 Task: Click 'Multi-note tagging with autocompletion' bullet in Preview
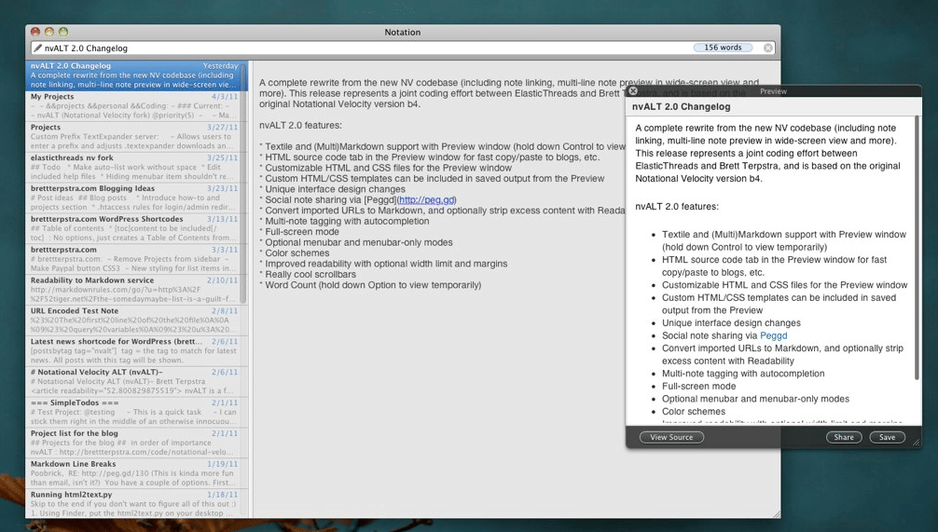click(743, 374)
